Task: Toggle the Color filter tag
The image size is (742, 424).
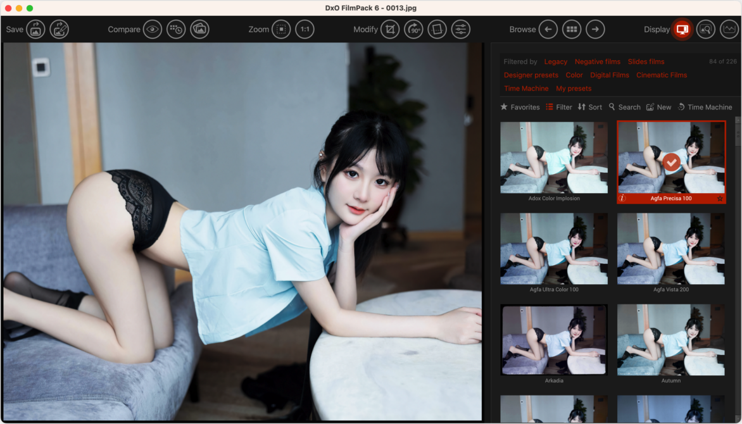Action: [574, 75]
